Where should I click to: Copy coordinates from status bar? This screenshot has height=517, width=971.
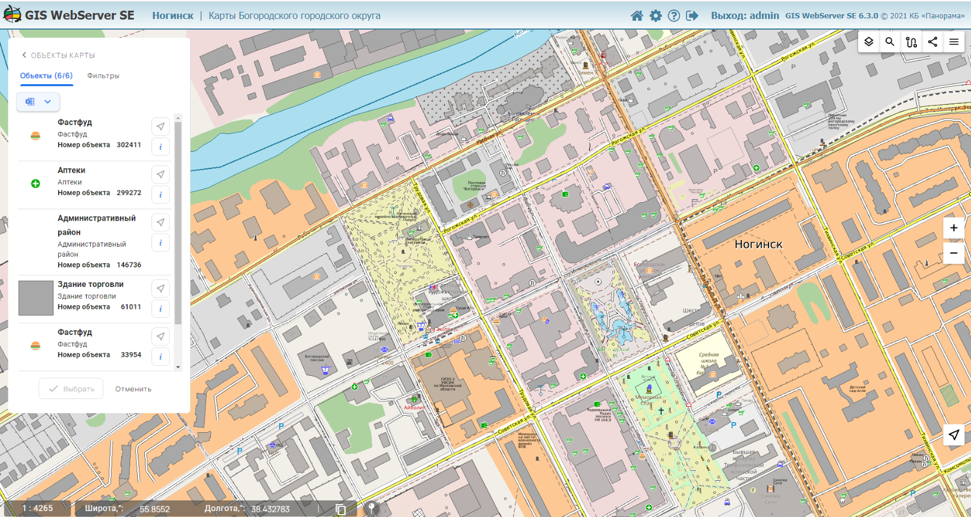[x=341, y=509]
